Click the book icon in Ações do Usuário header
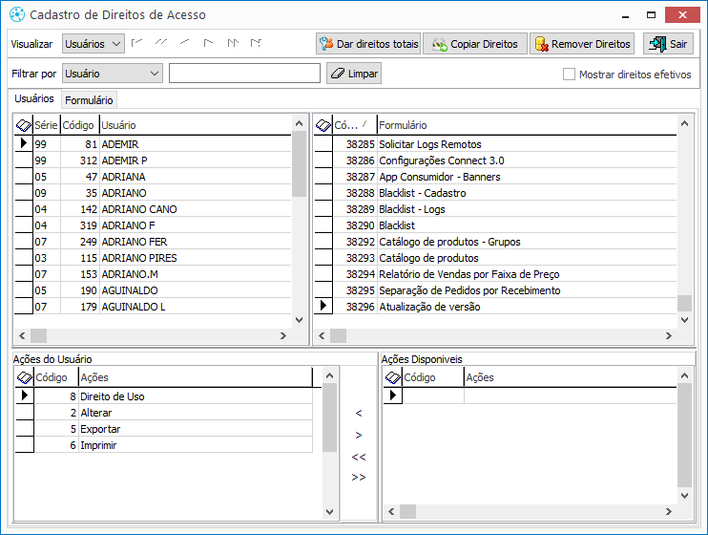The image size is (708, 535). coord(24,377)
